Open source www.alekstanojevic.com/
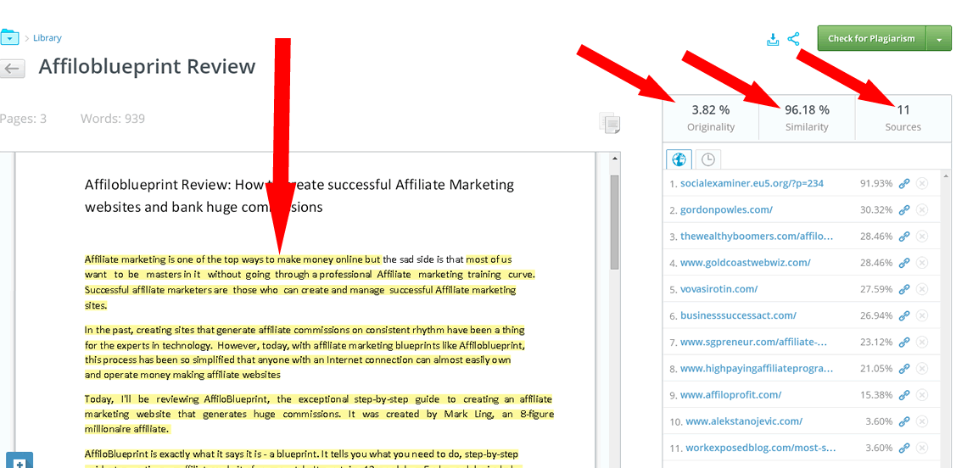This screenshot has width=956, height=468. point(744,421)
